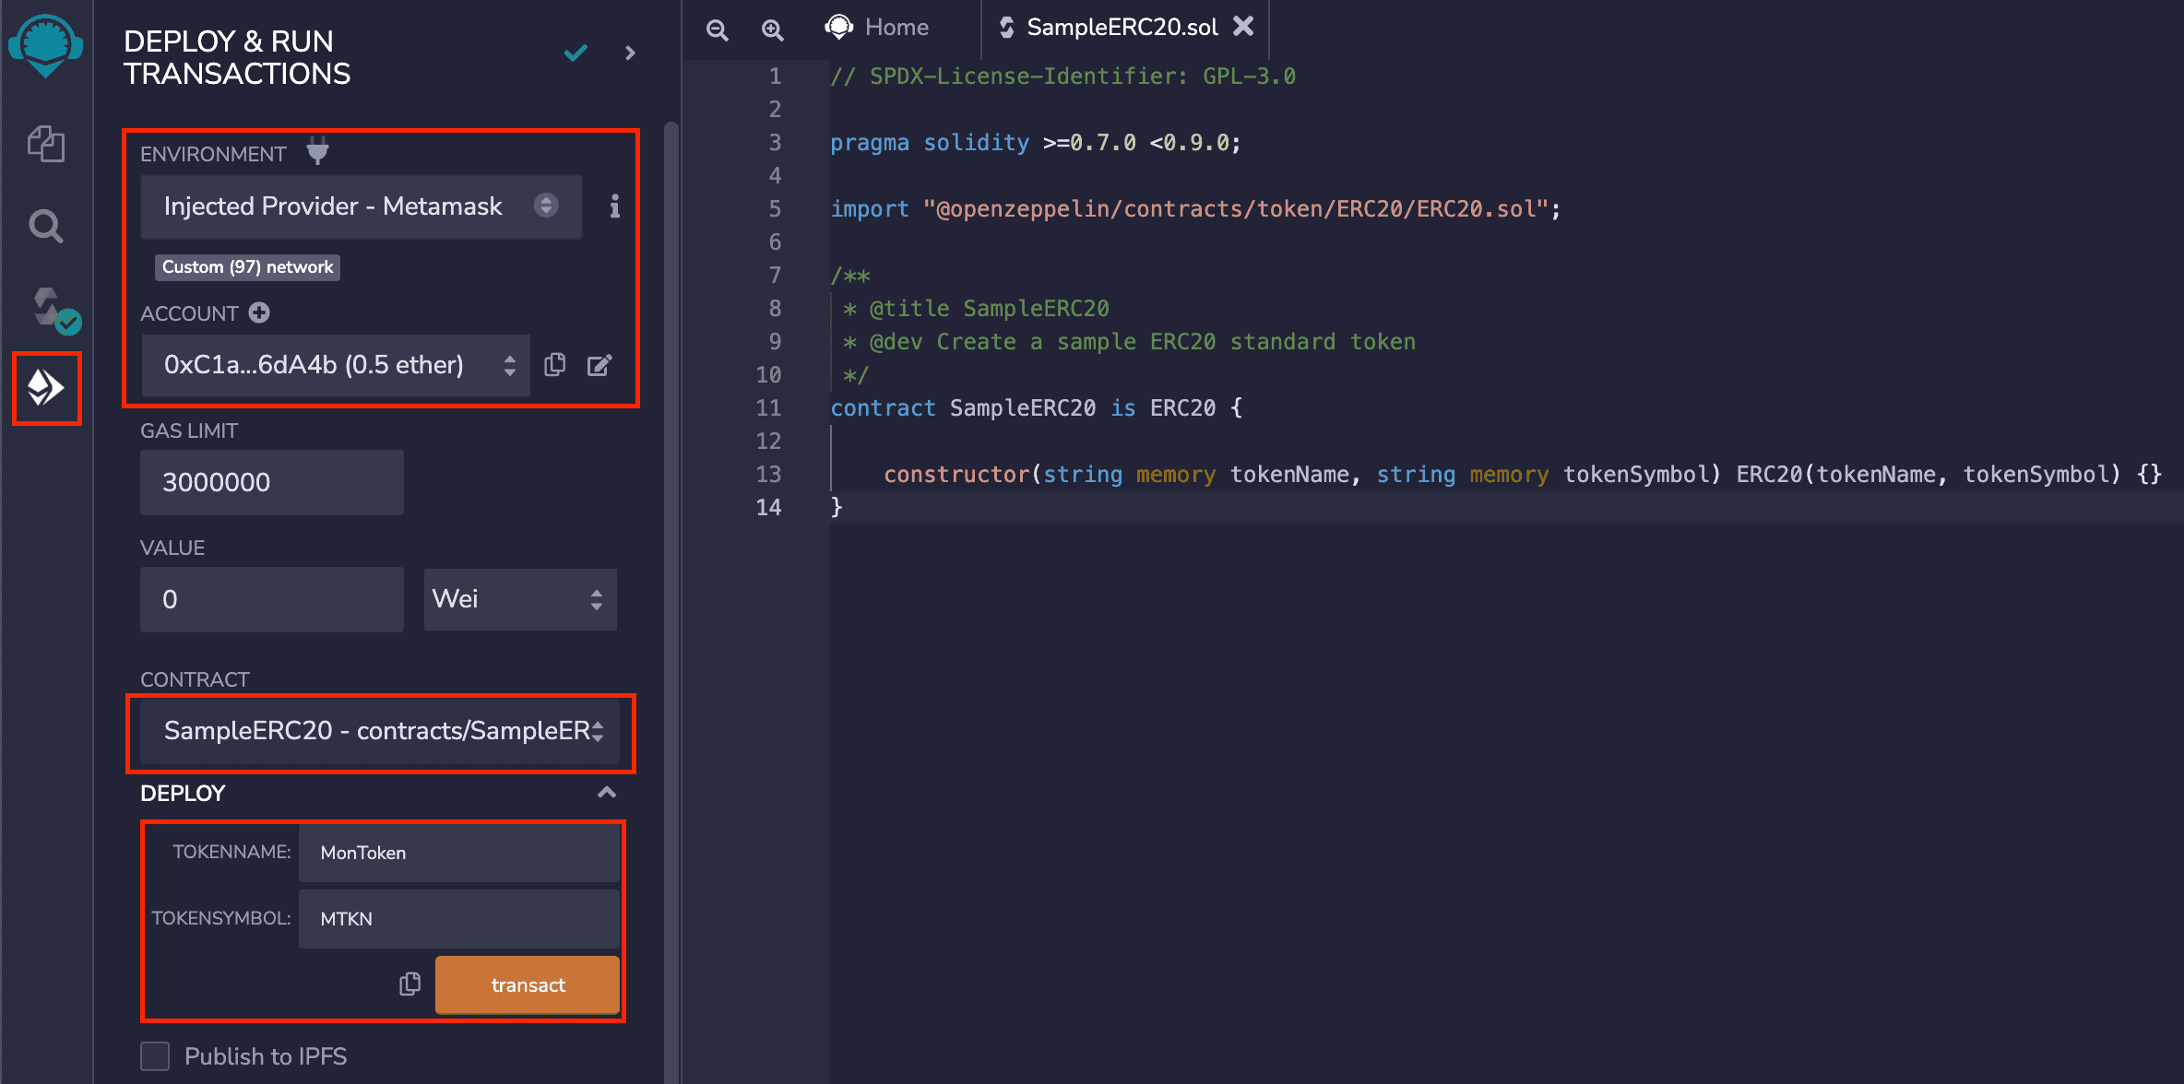Expand the CONTRACT selector dropdown
The height and width of the screenshot is (1084, 2184).
(x=382, y=729)
